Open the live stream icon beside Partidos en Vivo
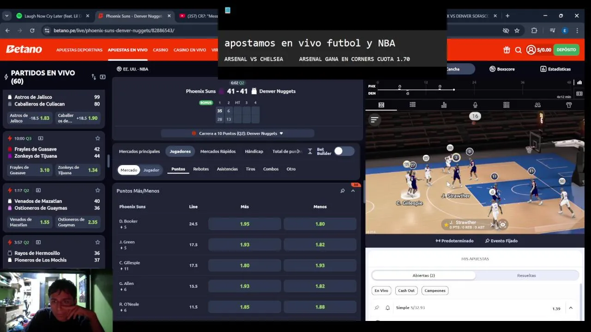The width and height of the screenshot is (591, 332). pos(103,77)
